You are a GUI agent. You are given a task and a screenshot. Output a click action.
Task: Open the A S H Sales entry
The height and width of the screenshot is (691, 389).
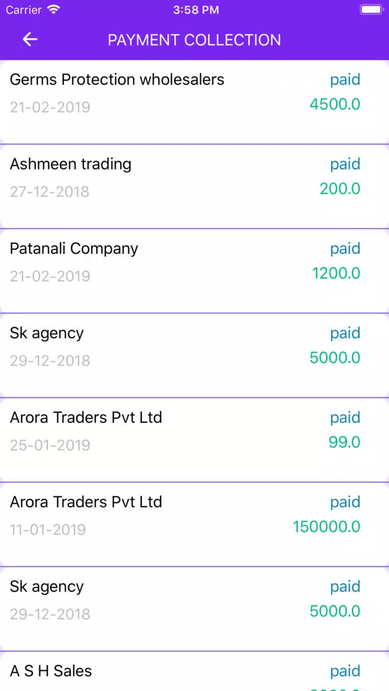[195, 671]
